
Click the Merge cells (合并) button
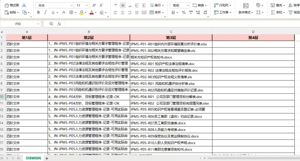[157, 12]
